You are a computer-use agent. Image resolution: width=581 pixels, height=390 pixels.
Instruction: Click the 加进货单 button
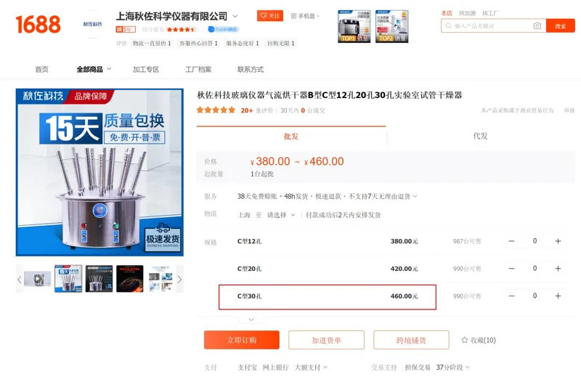point(326,340)
